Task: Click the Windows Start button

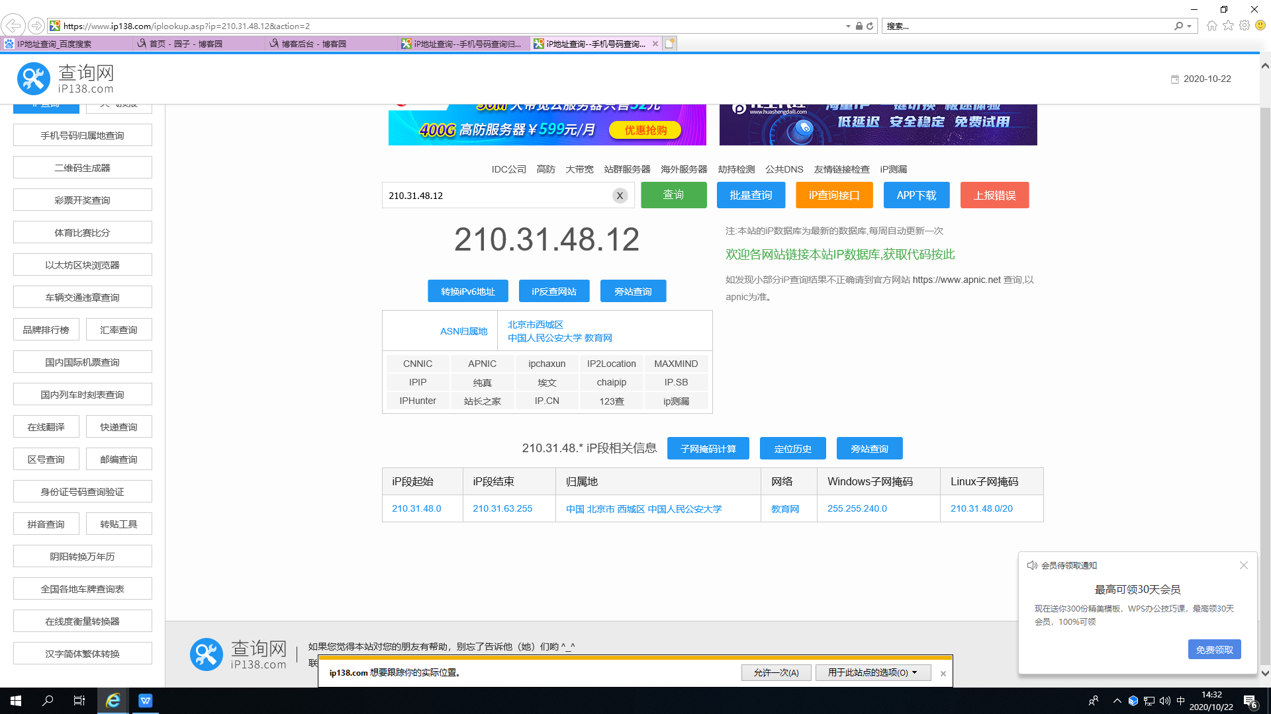Action: [16, 701]
